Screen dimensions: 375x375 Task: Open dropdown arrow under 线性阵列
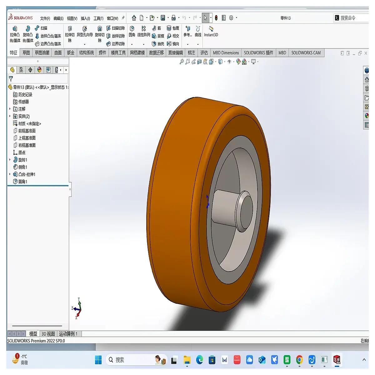144,44
